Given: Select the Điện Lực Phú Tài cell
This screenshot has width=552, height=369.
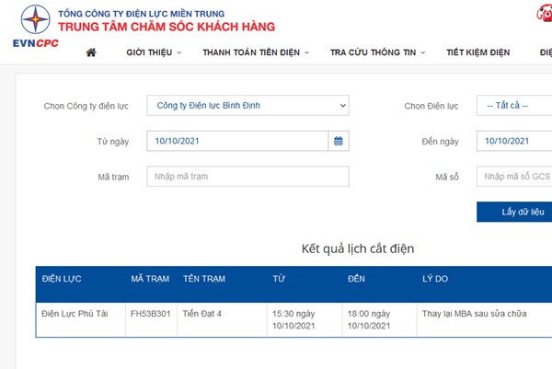Looking at the screenshot, I should click(81, 319).
